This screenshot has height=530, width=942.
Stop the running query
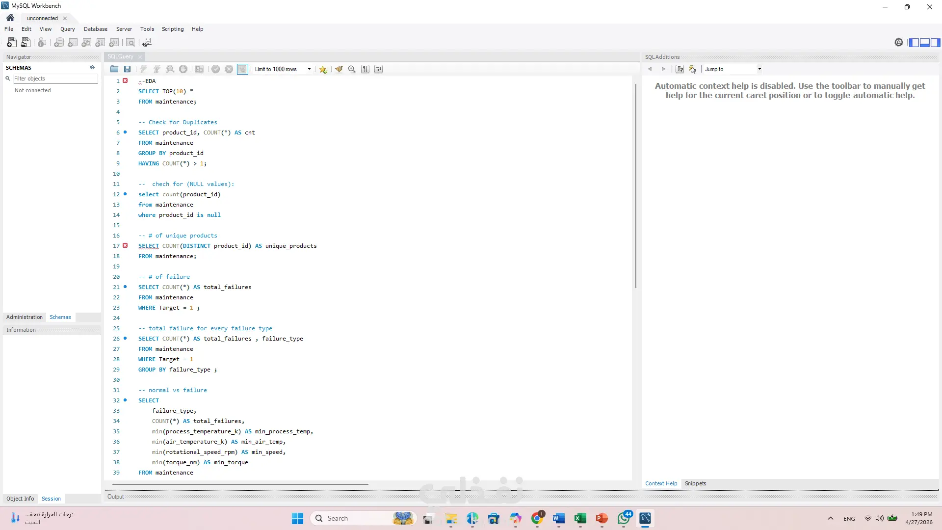[x=183, y=69]
